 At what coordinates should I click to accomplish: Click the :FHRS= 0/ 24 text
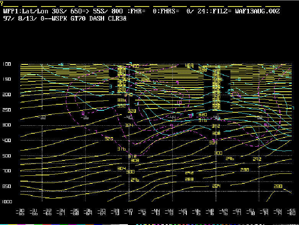pos(182,11)
